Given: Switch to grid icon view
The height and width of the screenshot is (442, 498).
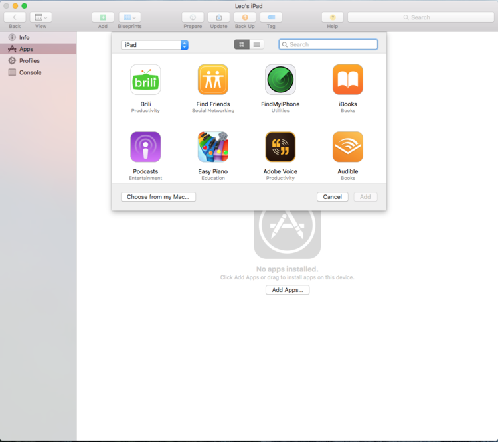Looking at the screenshot, I should (242, 44).
